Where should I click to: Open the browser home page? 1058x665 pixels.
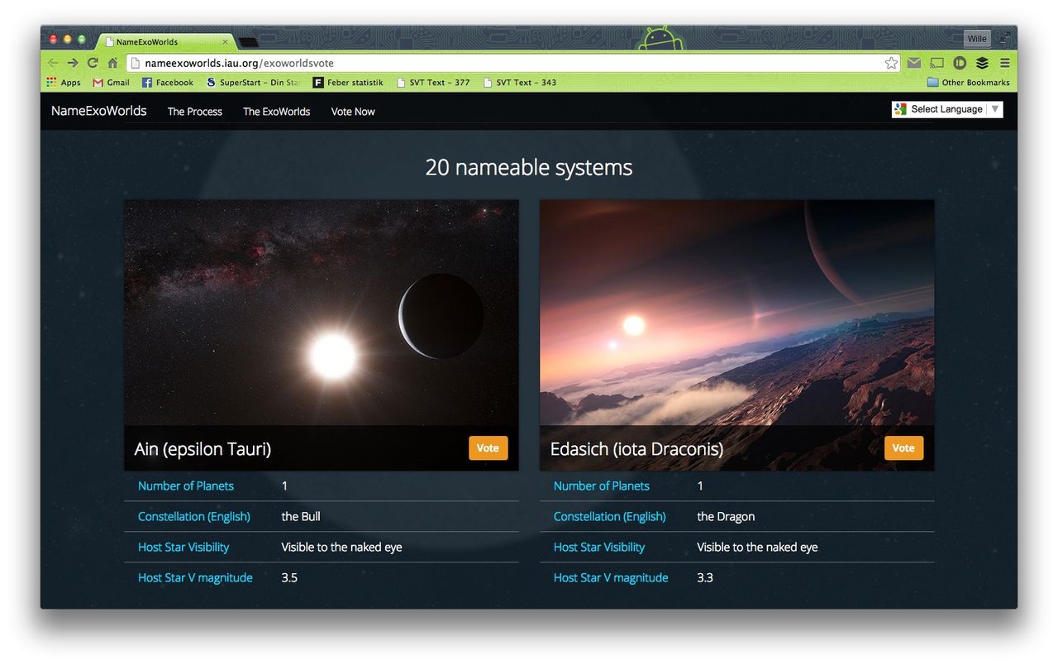coord(112,62)
